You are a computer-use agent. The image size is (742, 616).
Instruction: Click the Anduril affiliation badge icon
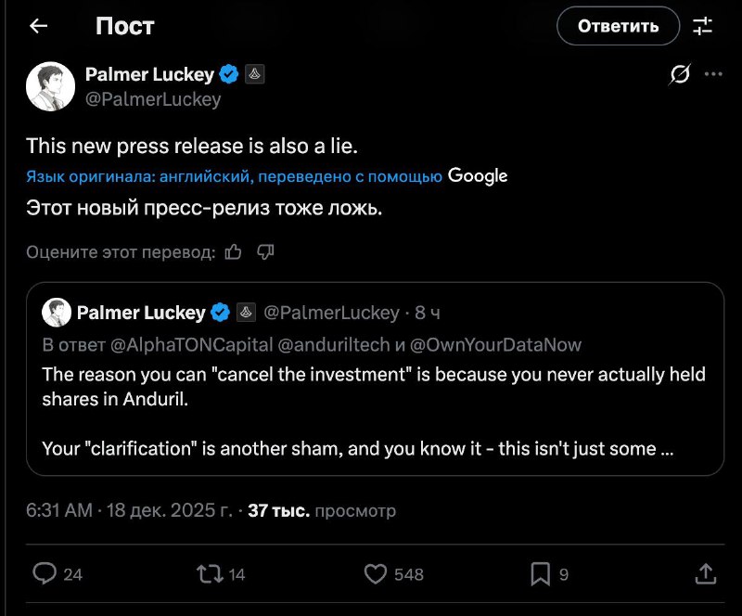coord(255,74)
